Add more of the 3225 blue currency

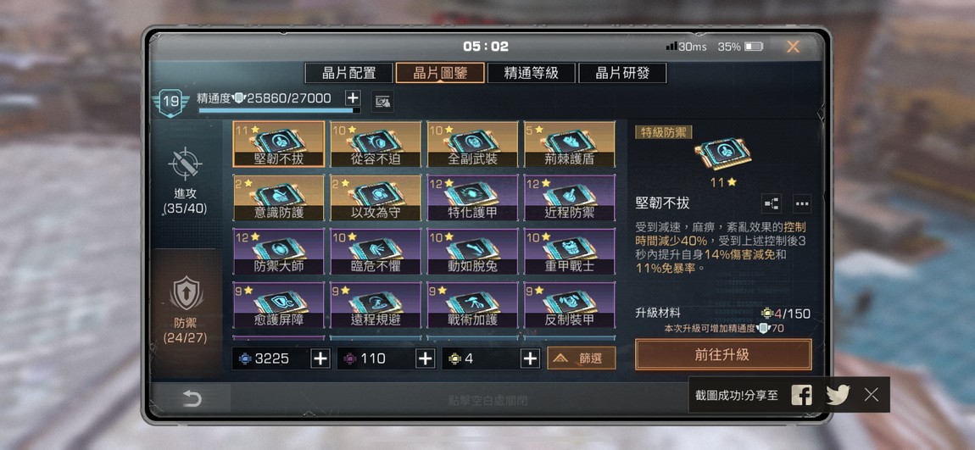tap(320, 358)
